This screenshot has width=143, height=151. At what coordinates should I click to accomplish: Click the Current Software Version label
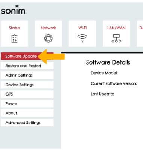pyautogui.click(x=114, y=83)
